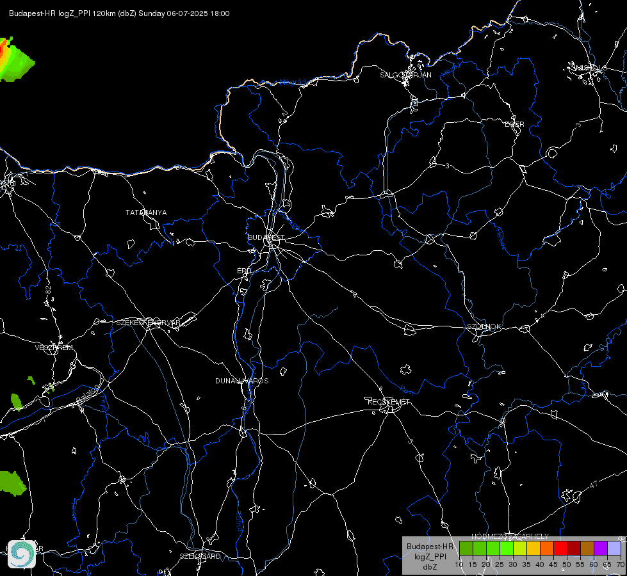
Task: Click the 10–15 dBZ dark green swatch
Action: click(x=466, y=548)
